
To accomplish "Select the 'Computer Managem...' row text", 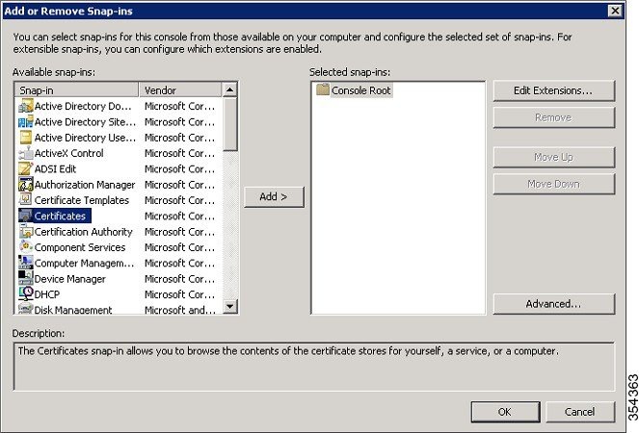I will (84, 264).
